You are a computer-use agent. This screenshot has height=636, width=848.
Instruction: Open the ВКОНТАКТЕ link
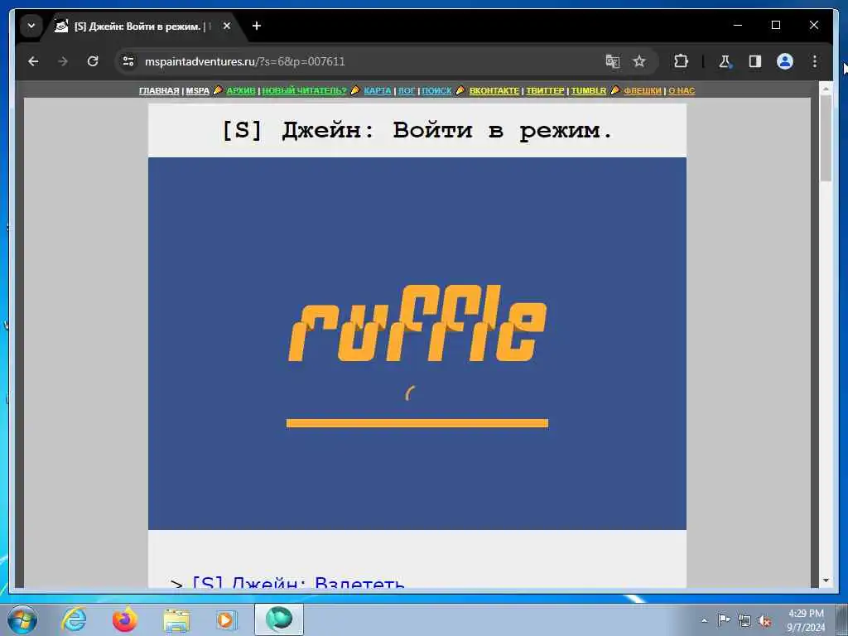click(x=494, y=91)
